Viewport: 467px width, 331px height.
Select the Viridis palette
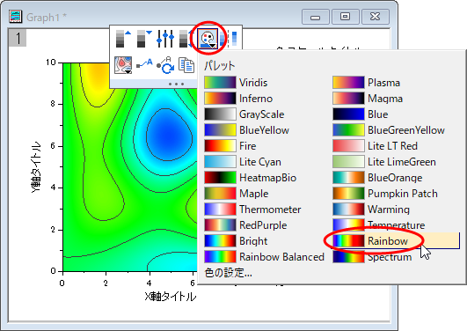click(x=236, y=83)
